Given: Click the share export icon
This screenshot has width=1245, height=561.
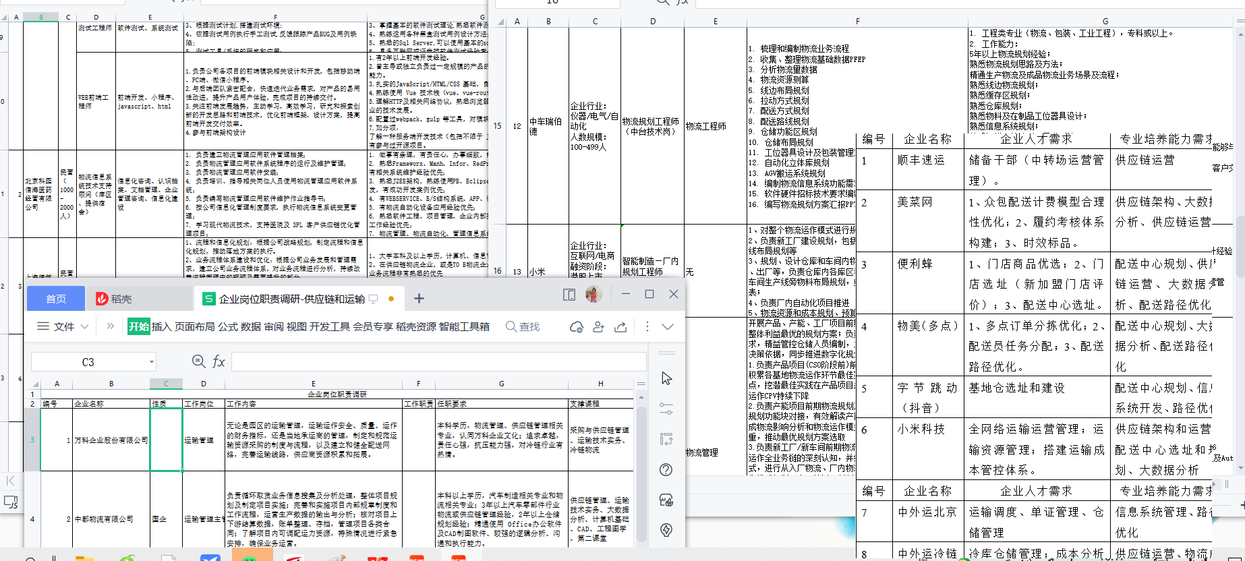Looking at the screenshot, I should tap(620, 327).
